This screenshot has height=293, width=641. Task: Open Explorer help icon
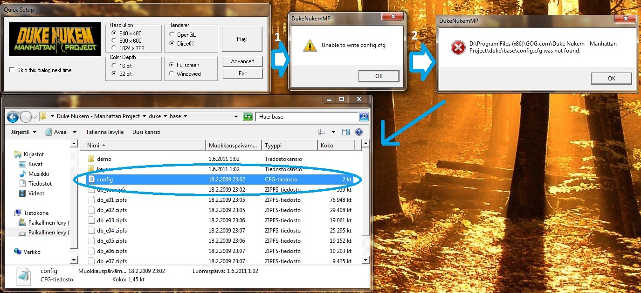(359, 132)
